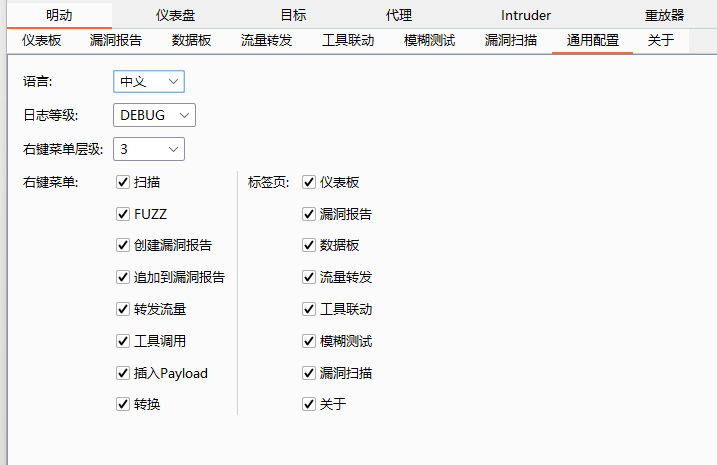
Task: Open the 右键菜单层级 dropdown
Action: 149,149
